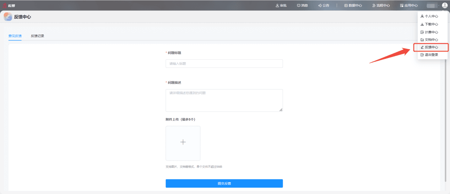The image size is (450, 194).
Task: Click the 问题描述 field label
Action: pos(174,82)
